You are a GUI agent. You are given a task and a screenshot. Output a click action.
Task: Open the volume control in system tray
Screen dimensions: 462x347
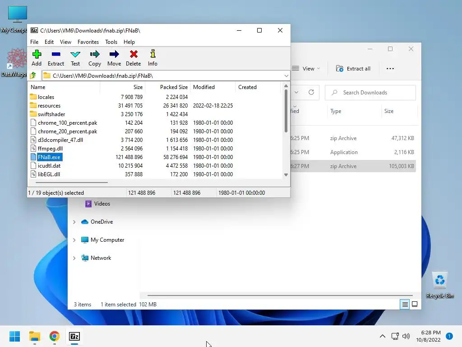tap(406, 336)
